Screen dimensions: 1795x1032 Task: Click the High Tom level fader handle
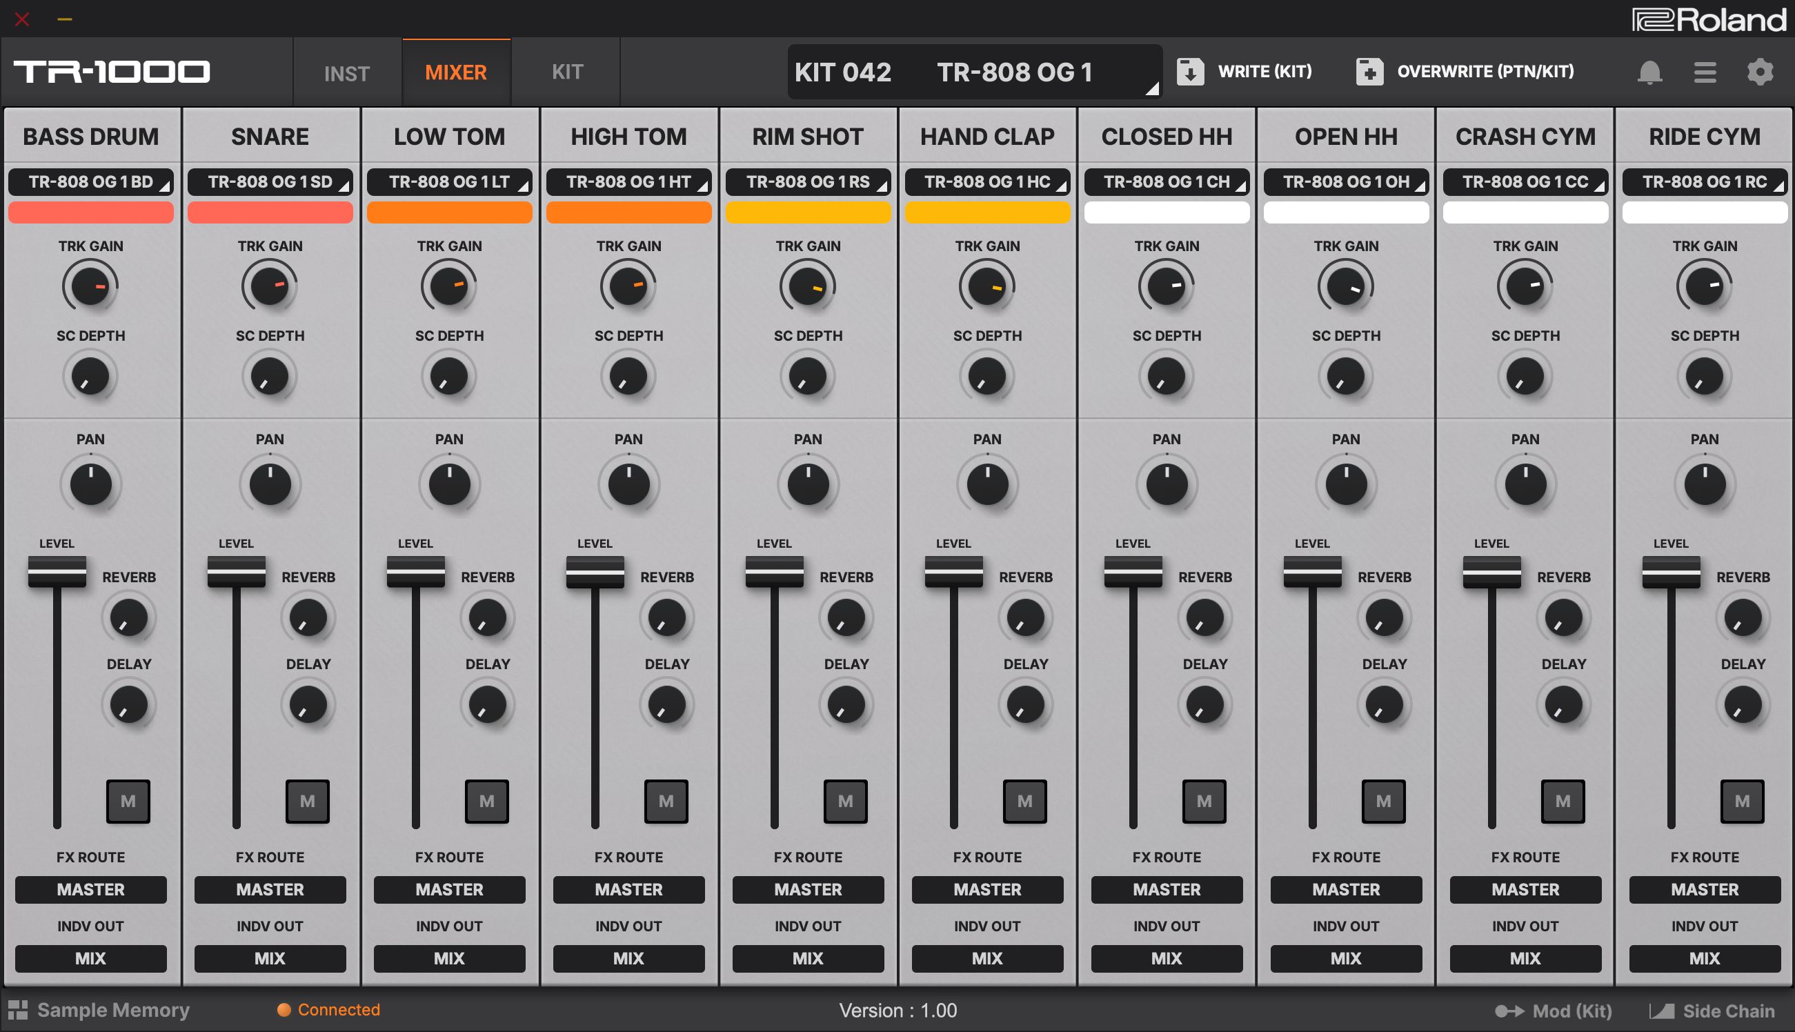click(595, 571)
